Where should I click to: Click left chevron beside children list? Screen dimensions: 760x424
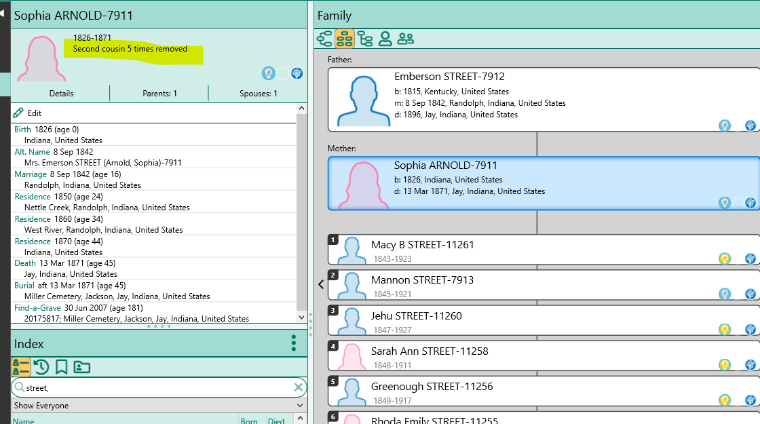[x=321, y=284]
